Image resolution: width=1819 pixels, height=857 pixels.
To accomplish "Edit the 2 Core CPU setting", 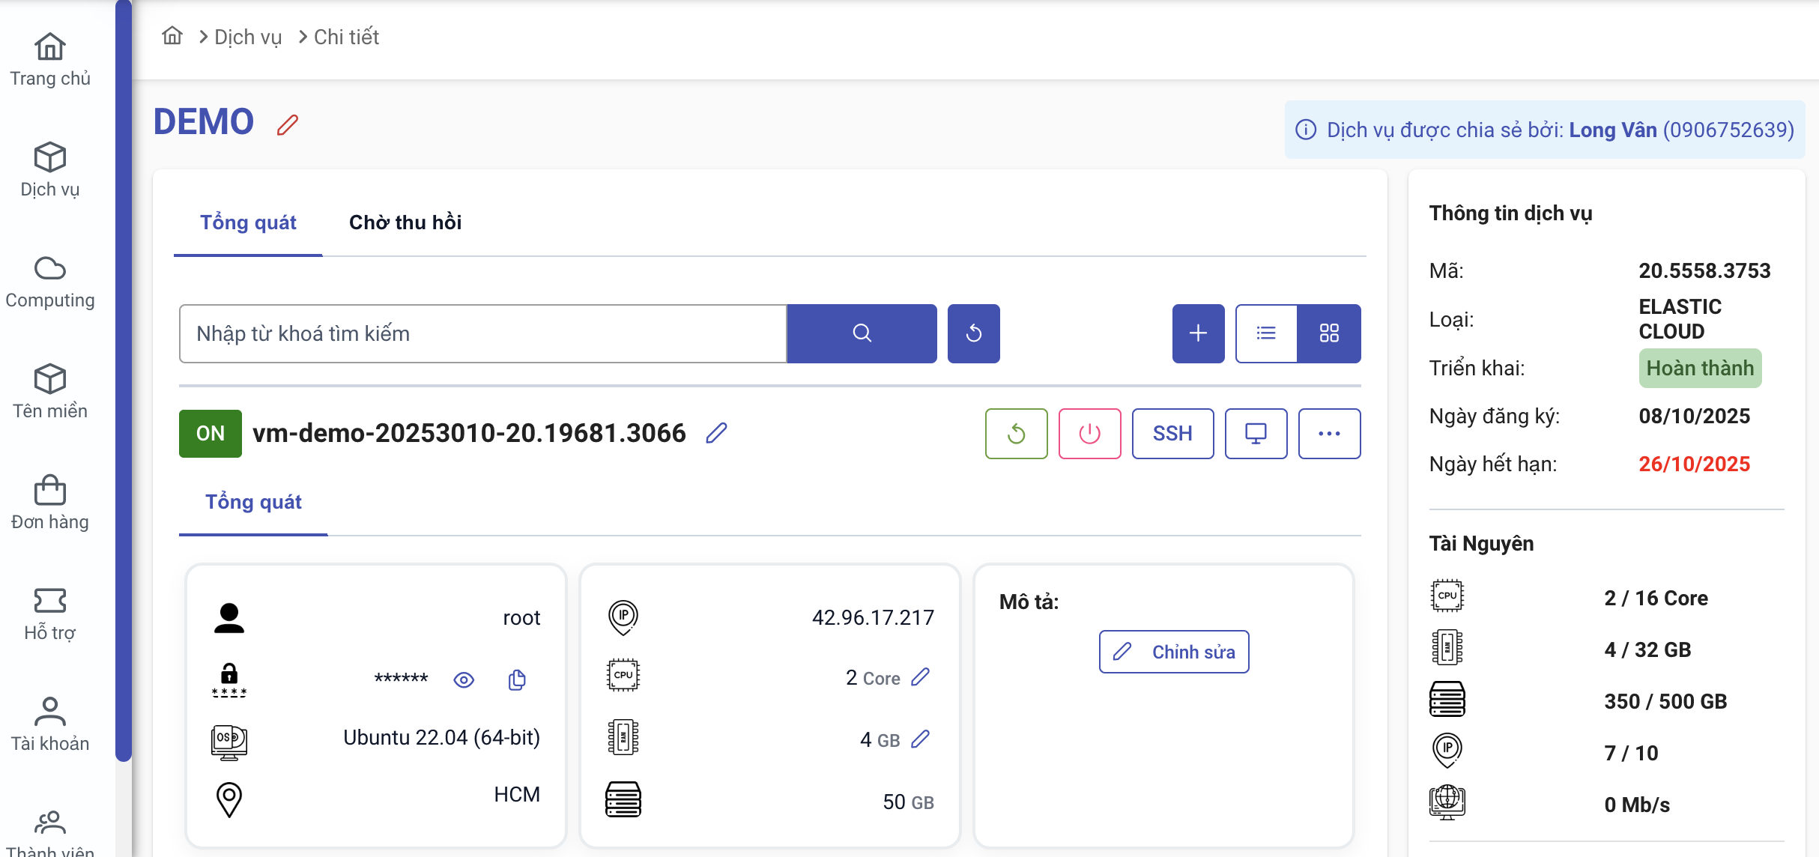I will pyautogui.click(x=921, y=677).
